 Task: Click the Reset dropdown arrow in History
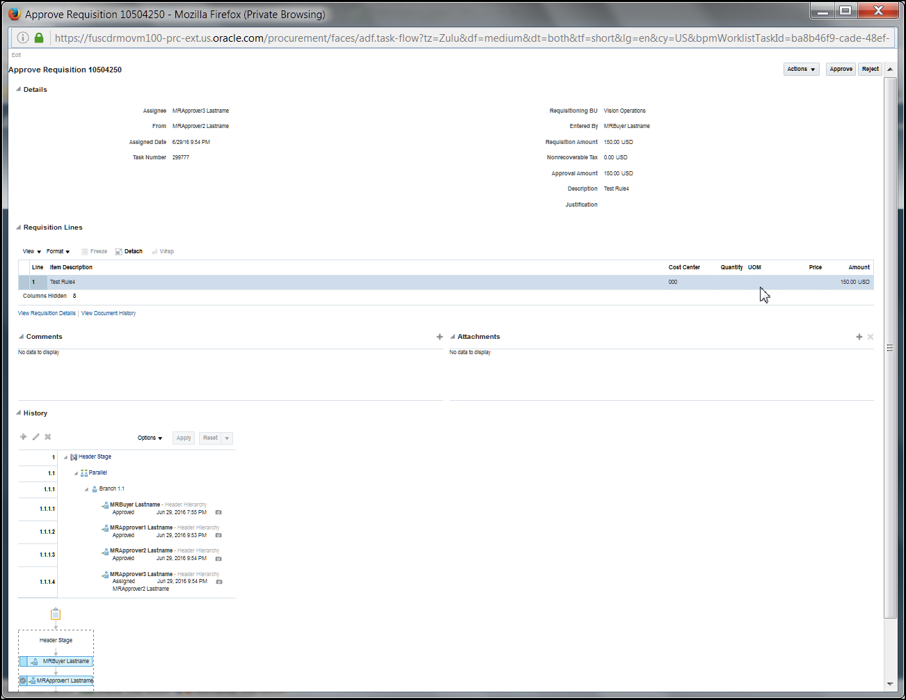pyautogui.click(x=228, y=438)
